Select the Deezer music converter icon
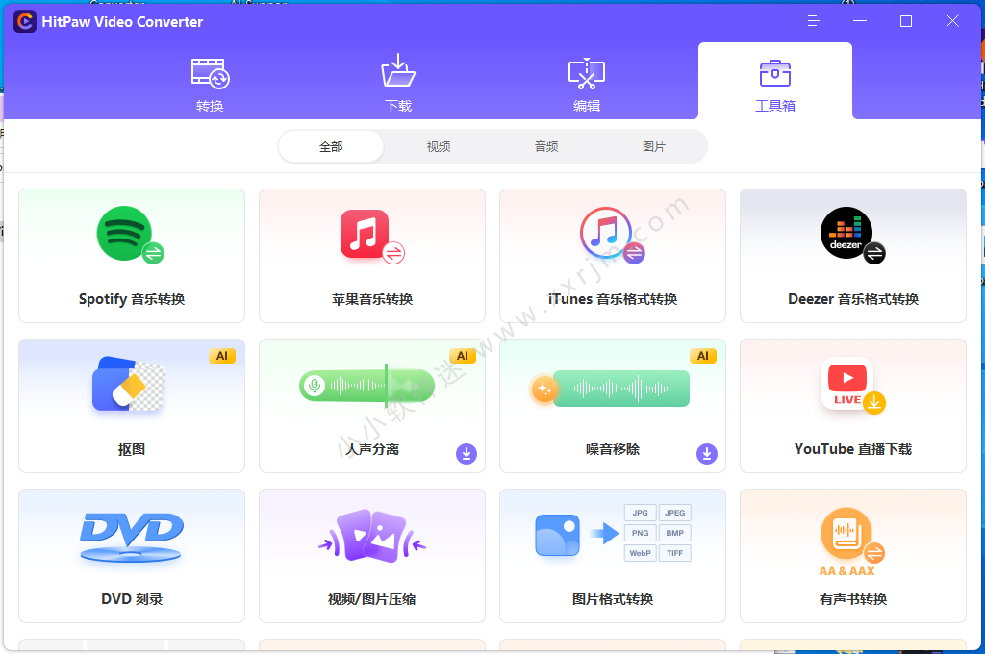The width and height of the screenshot is (985, 654). tap(852, 236)
